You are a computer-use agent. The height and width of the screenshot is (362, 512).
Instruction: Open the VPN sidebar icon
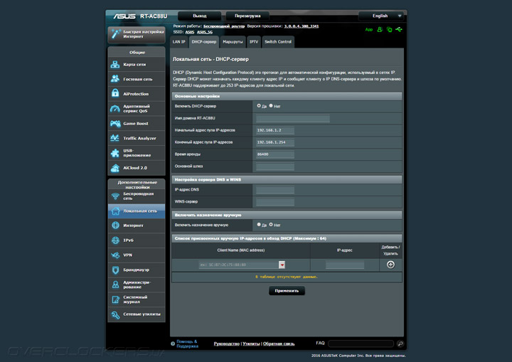tap(116, 255)
